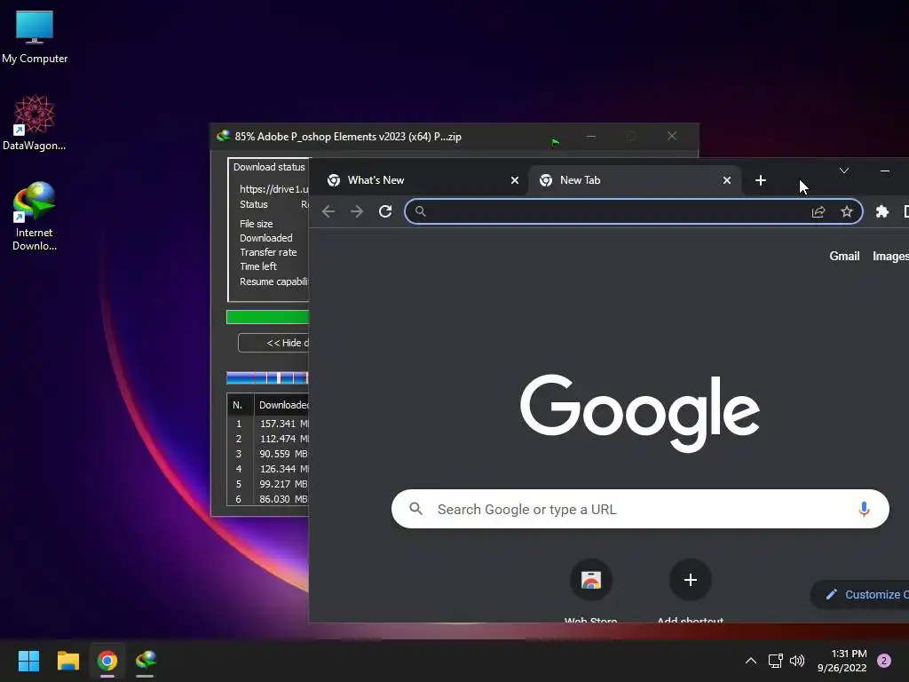Select connection row 1 with 157.341 MB
This screenshot has height=682, width=909.
(x=268, y=424)
